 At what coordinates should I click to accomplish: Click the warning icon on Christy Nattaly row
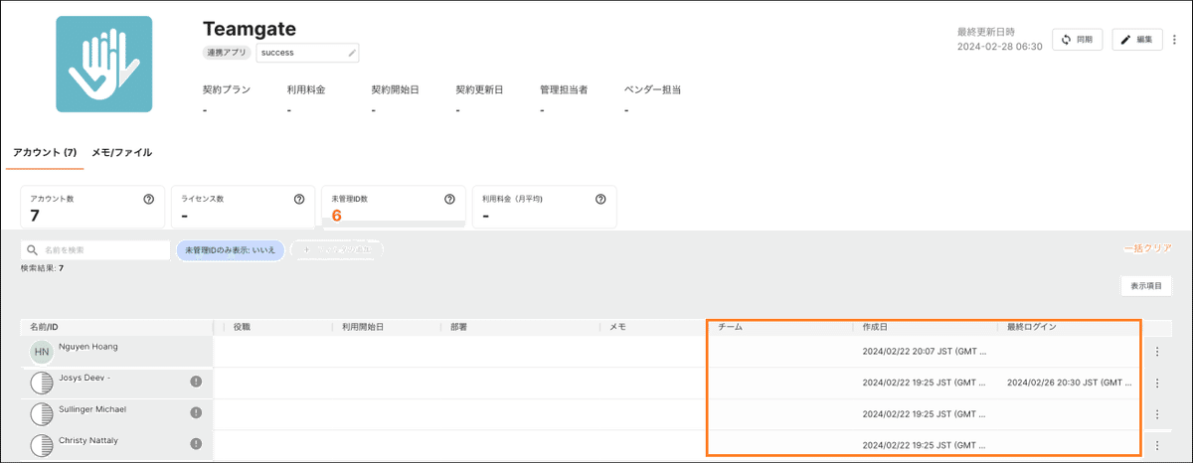[196, 444]
